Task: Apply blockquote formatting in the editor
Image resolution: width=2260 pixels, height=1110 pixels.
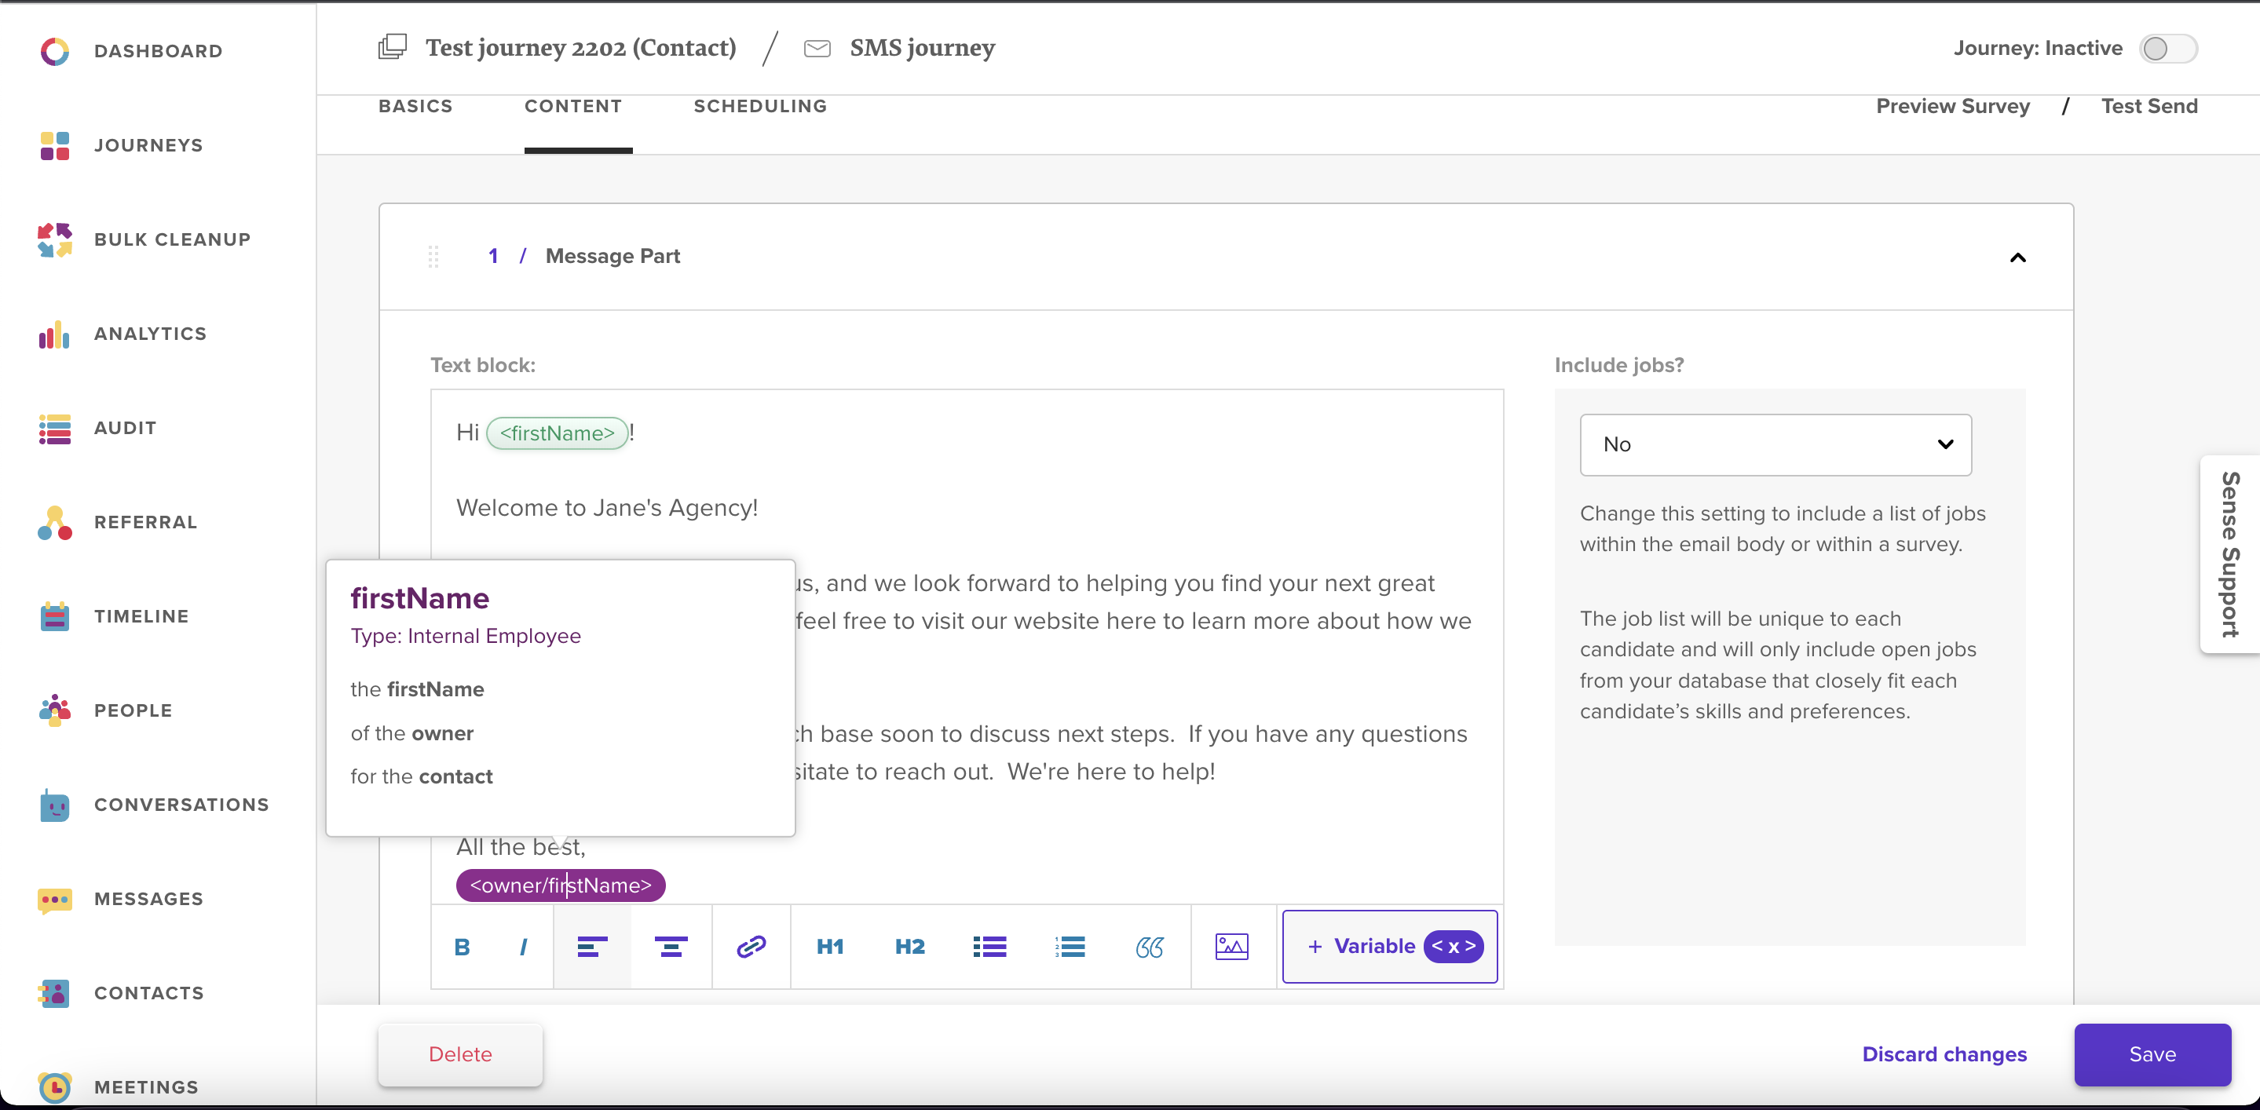Action: tap(1150, 946)
